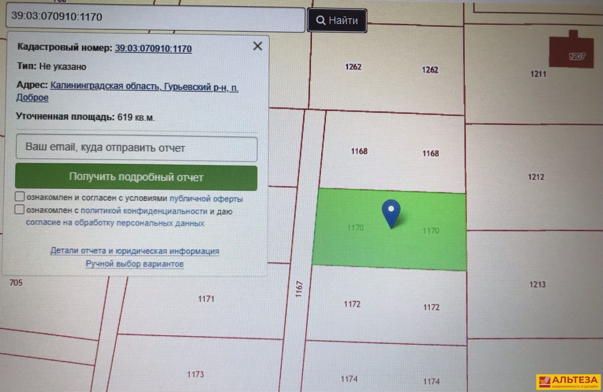Viewport: 603px width, 392px height.
Task: Check the публичной оферты agreement checkbox
Action: (x=20, y=197)
